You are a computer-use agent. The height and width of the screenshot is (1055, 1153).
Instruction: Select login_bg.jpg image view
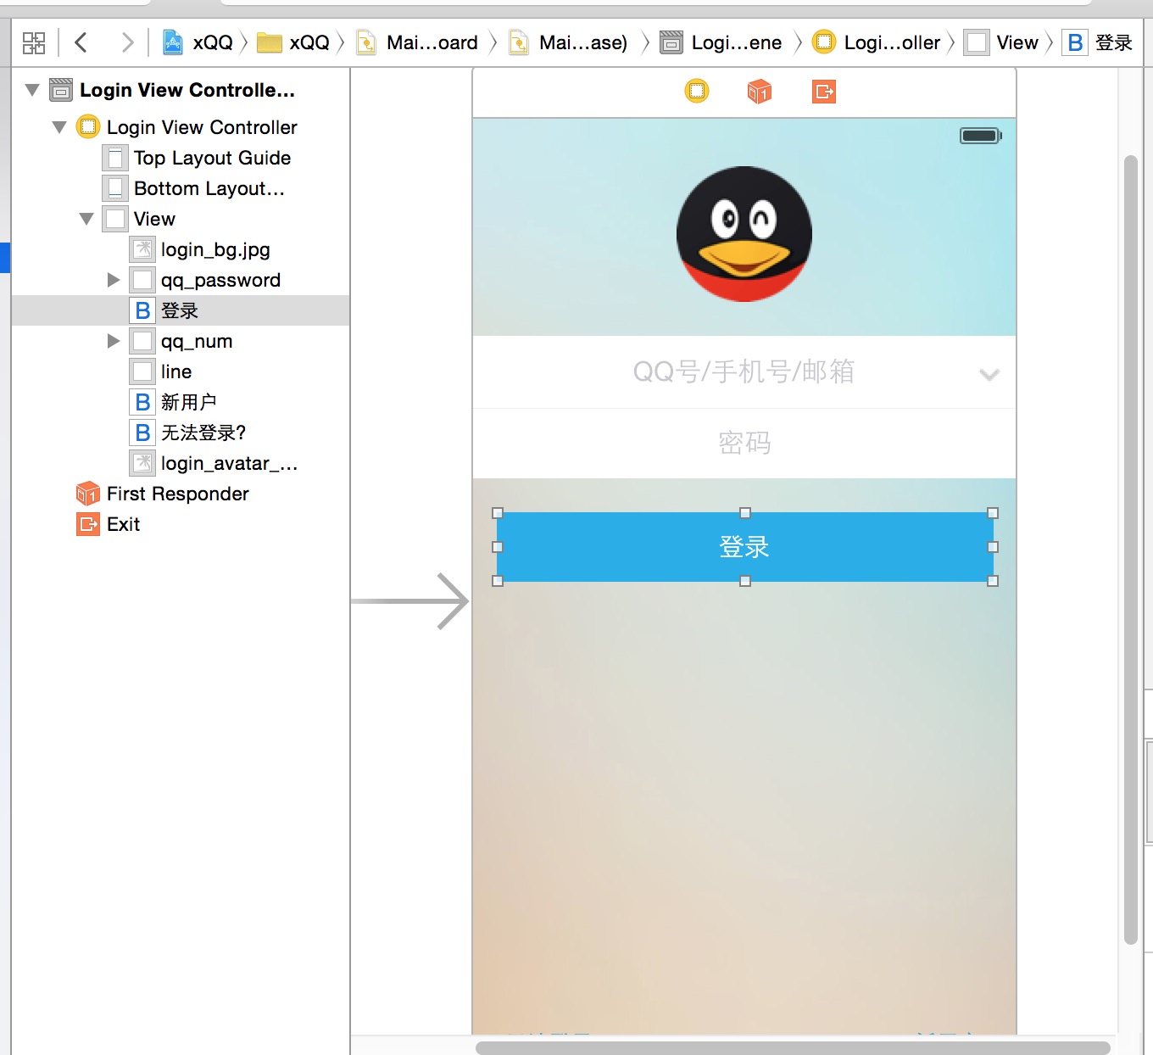coord(181,249)
